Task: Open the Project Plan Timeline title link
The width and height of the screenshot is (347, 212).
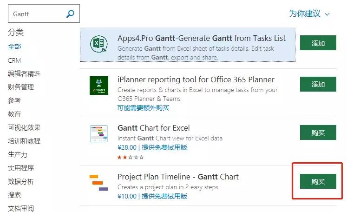Action: pyautogui.click(x=178, y=177)
